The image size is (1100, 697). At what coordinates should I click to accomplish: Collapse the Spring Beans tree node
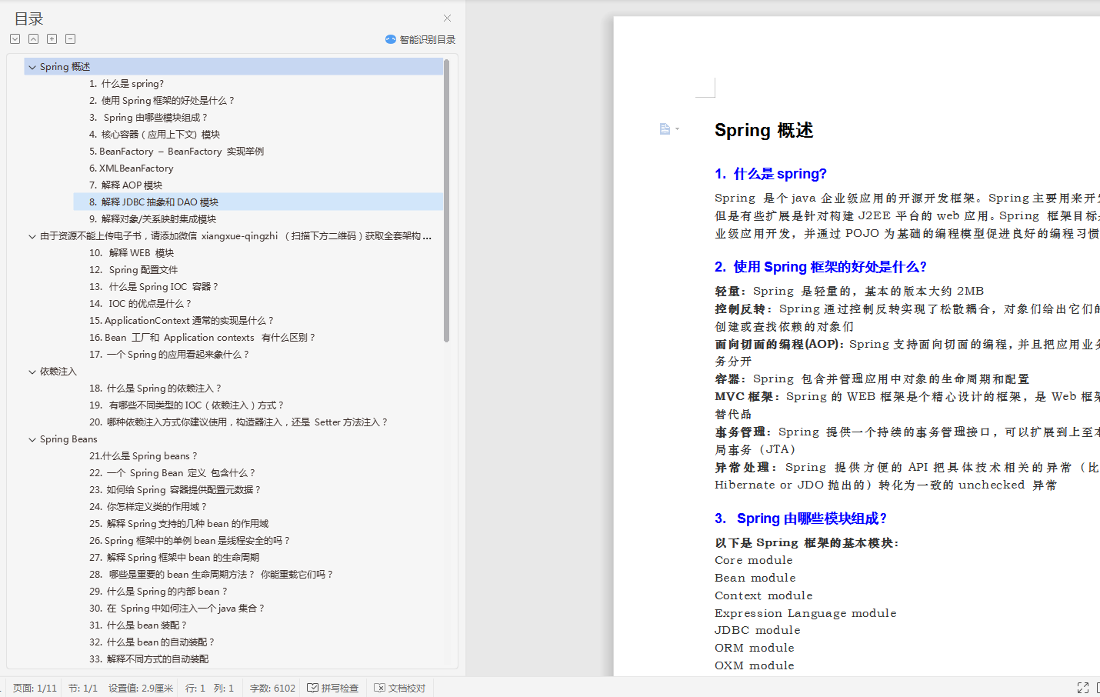point(32,439)
